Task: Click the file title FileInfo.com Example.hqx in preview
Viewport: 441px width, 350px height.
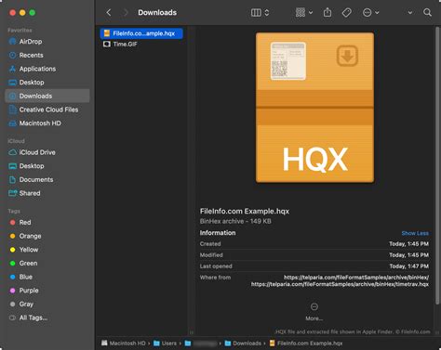Action: coord(245,212)
